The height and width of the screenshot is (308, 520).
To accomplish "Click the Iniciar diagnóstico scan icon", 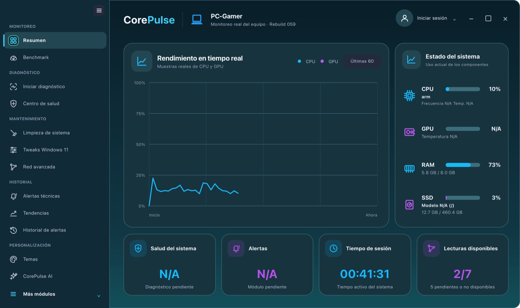I will point(14,87).
